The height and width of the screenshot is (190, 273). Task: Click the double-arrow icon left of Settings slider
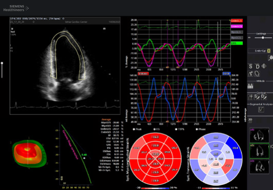pos(249,37)
